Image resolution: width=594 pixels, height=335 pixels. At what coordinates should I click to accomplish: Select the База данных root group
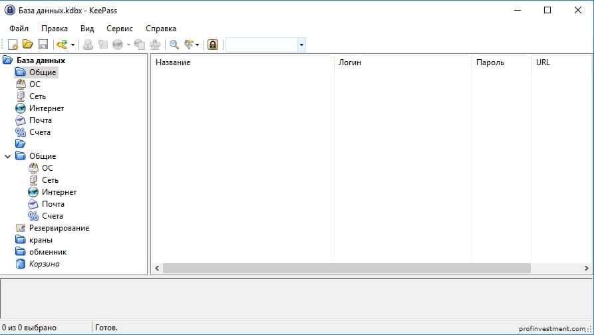[41, 60]
